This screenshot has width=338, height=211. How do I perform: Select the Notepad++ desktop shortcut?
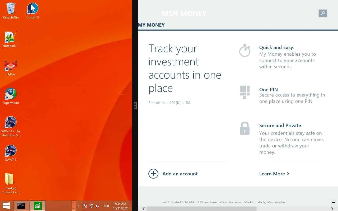click(x=11, y=39)
